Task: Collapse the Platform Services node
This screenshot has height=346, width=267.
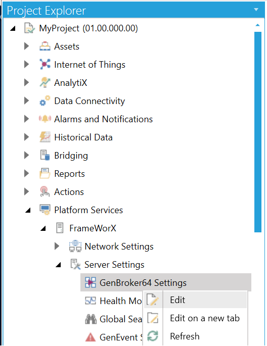Action: pyautogui.click(x=28, y=211)
